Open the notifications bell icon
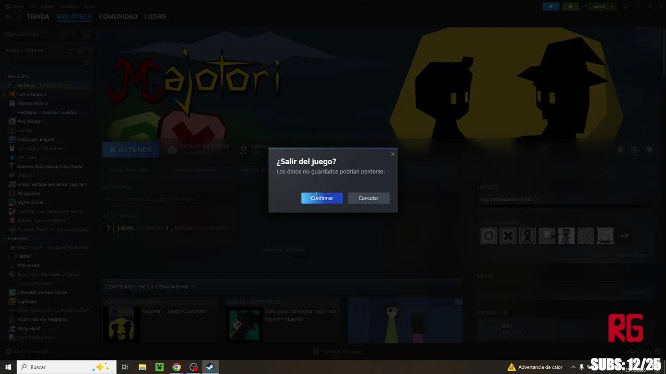This screenshot has height=374, width=666. [x=570, y=6]
